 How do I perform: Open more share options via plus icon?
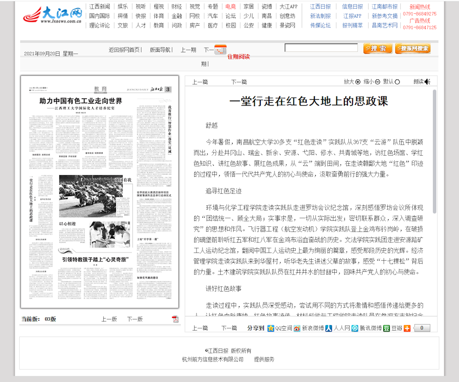coord(407,327)
